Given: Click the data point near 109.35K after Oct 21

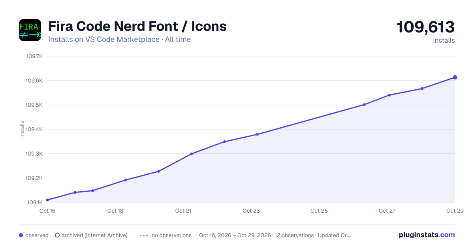Looking at the screenshot, I should pos(224,141).
